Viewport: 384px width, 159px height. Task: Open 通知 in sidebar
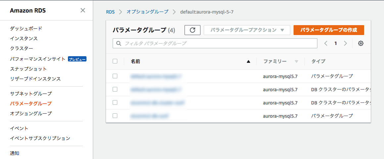[15, 153]
